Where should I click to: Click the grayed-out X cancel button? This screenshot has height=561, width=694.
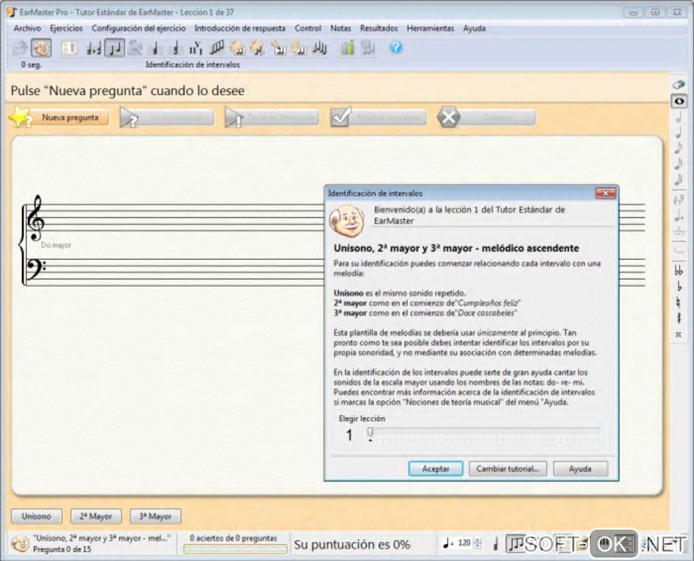coord(486,118)
